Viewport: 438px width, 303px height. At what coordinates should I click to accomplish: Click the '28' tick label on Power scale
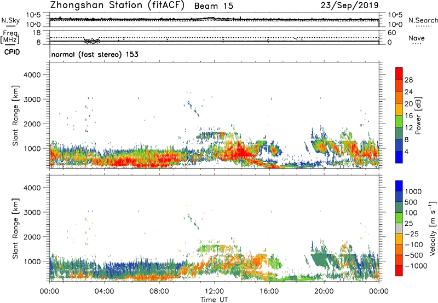(408, 80)
